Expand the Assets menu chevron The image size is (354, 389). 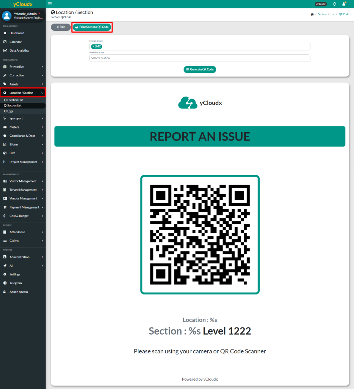point(43,84)
